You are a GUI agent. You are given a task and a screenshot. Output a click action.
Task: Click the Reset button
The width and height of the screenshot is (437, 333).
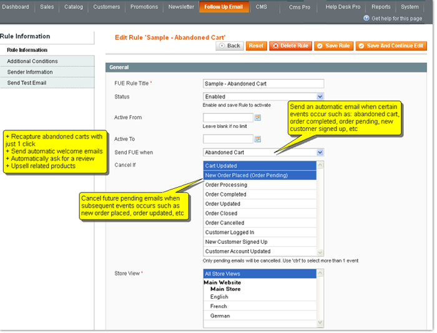(x=256, y=46)
